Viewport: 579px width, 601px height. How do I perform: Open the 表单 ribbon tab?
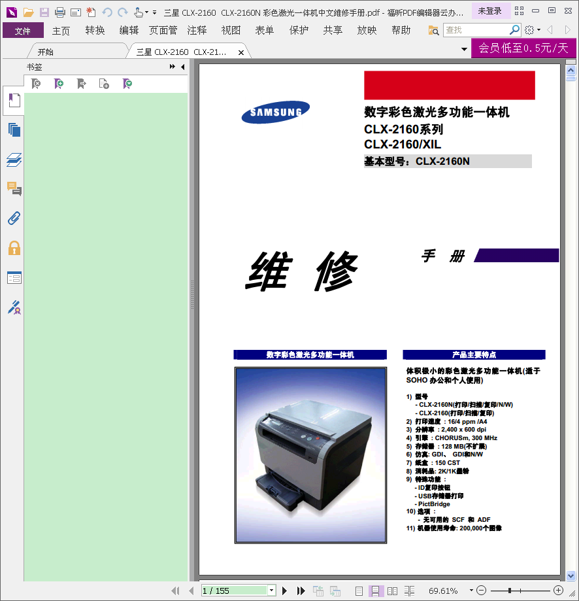click(265, 30)
